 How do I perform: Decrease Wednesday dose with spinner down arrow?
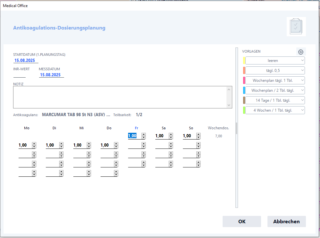89,147
